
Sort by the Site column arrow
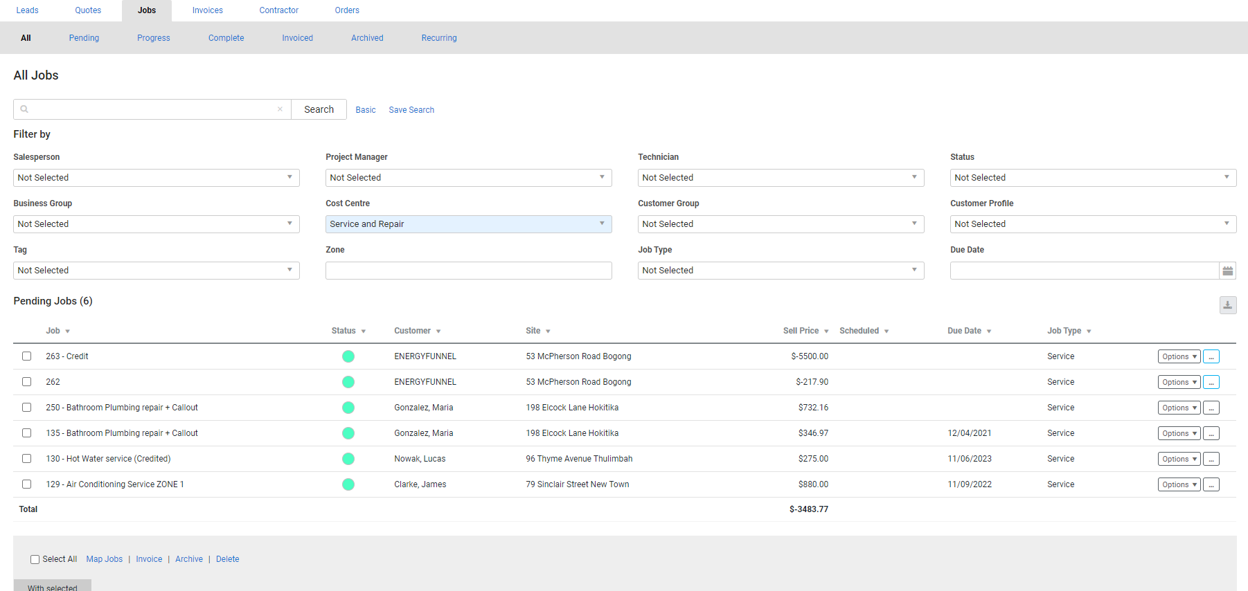click(x=548, y=331)
